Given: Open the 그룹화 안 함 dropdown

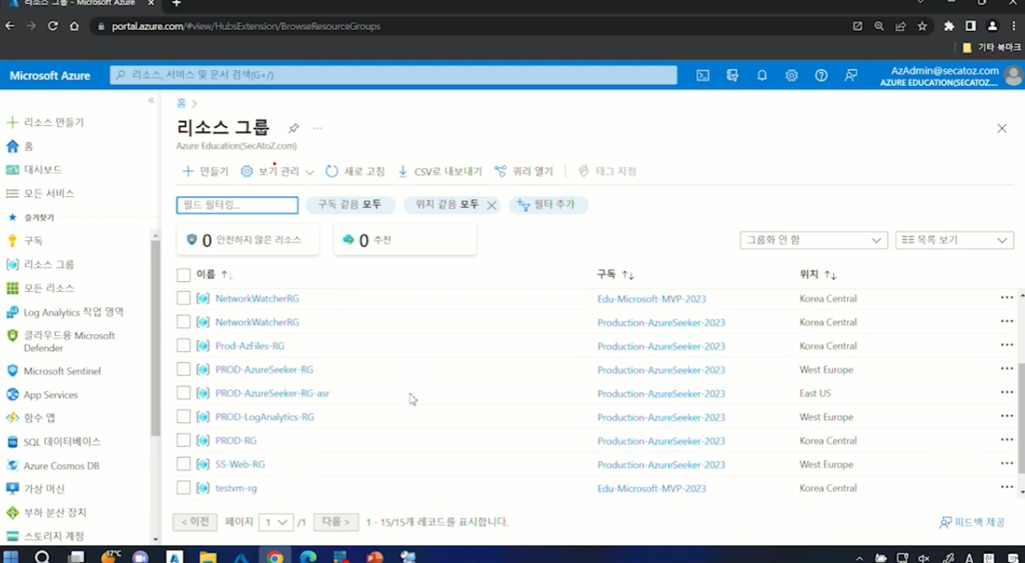Looking at the screenshot, I should [813, 240].
